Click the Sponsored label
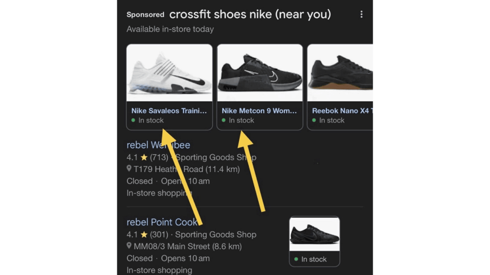The image size is (490, 275). click(145, 14)
